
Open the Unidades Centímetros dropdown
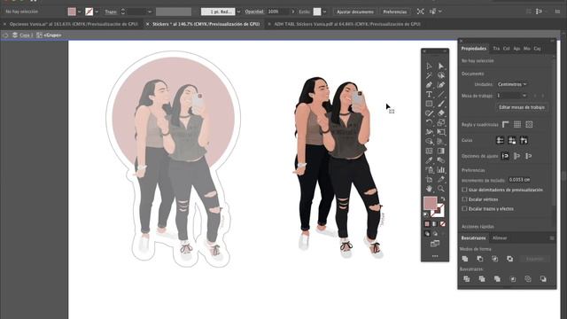coord(512,84)
